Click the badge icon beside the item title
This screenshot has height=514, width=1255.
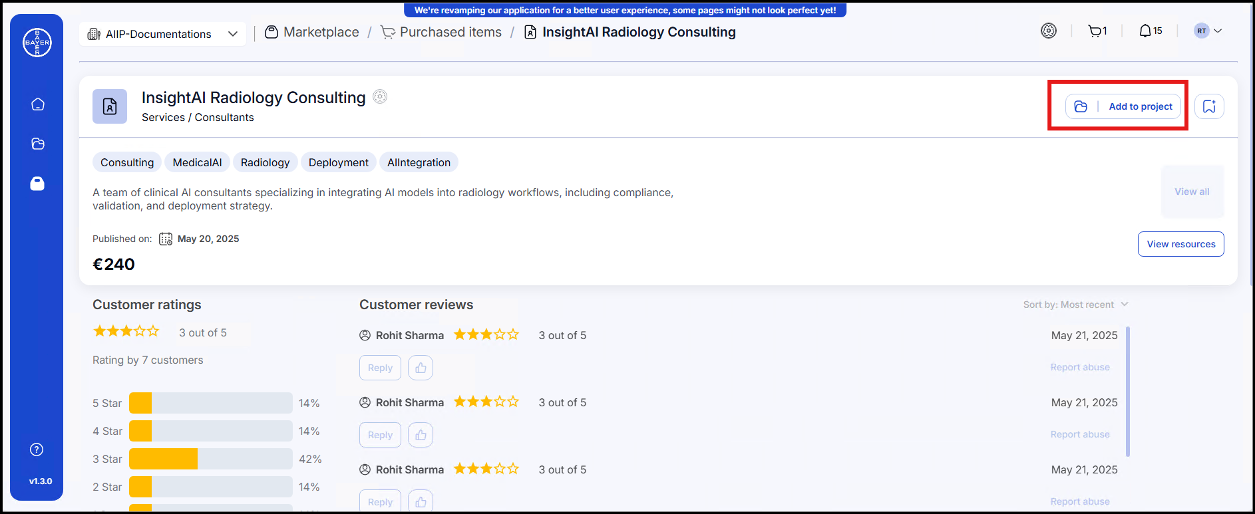(380, 96)
